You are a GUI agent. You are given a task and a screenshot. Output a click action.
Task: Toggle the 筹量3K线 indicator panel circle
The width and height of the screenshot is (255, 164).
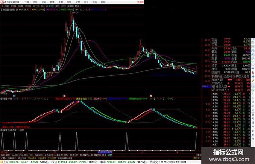pyautogui.click(x=1, y=99)
